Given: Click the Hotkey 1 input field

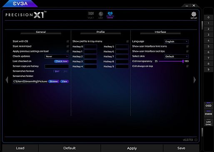Looking at the screenshot, I should tap(90, 51).
